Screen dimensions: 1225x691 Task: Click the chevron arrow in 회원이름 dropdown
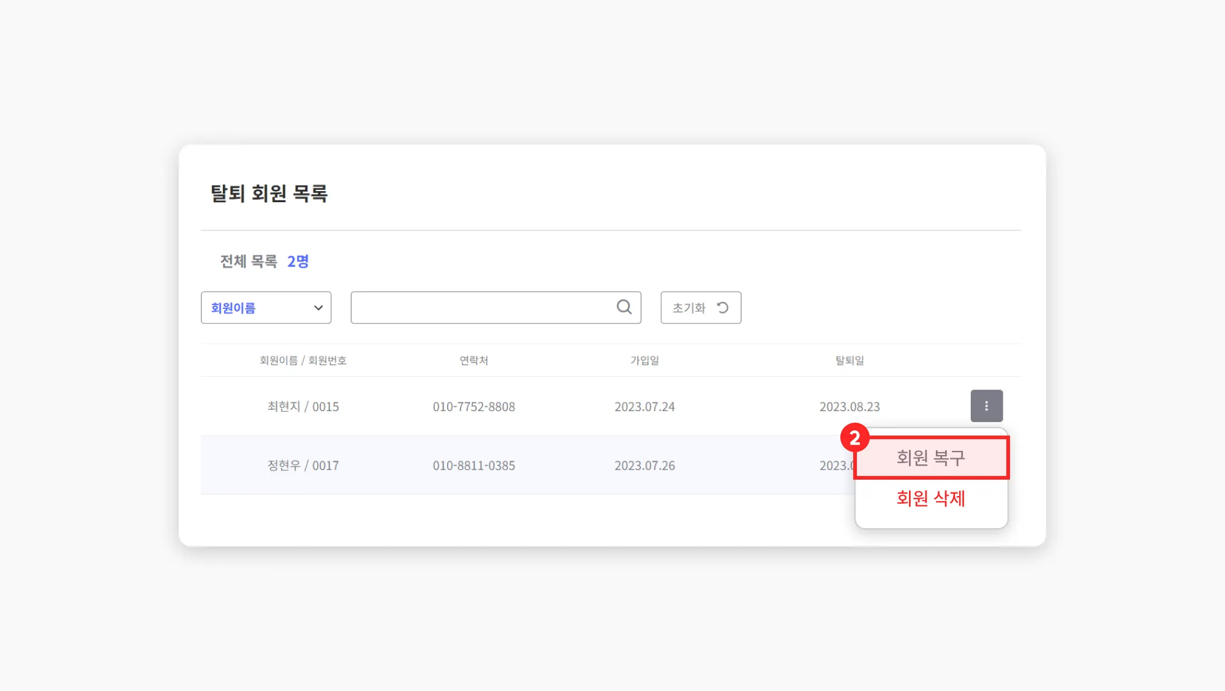(x=318, y=308)
